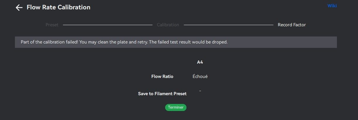Click the dash placeholder beside Save to Filament Preset

pyautogui.click(x=200, y=91)
